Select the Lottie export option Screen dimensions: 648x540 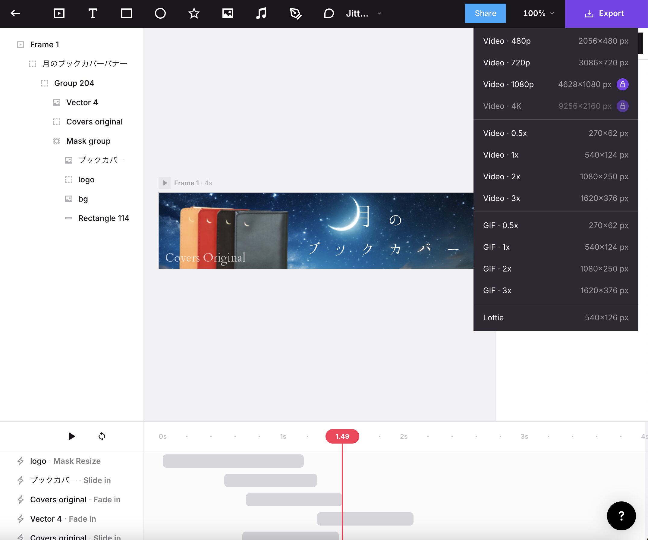pos(555,318)
